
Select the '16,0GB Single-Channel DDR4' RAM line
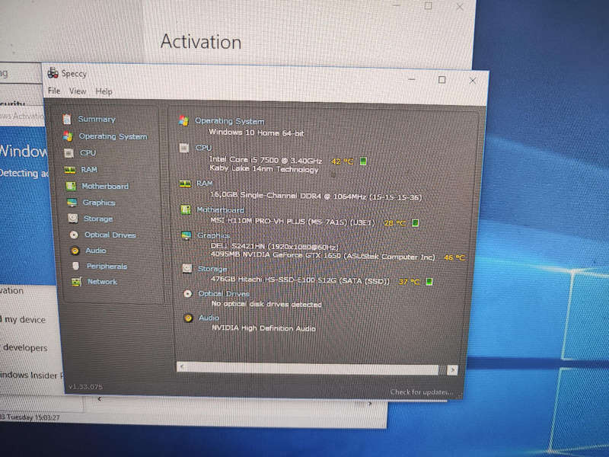coord(316,196)
